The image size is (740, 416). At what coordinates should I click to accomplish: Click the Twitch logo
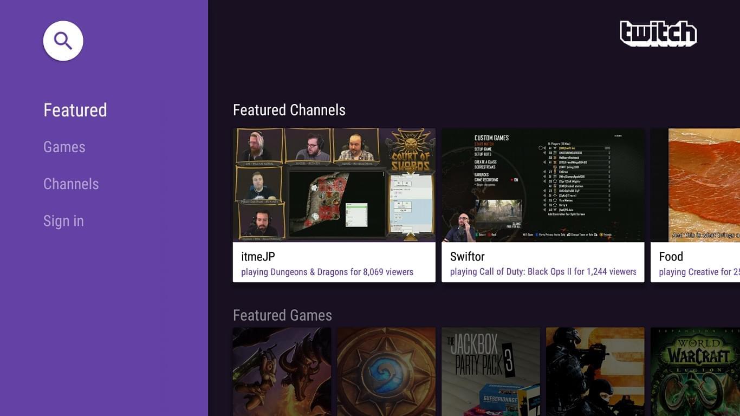[x=658, y=34]
